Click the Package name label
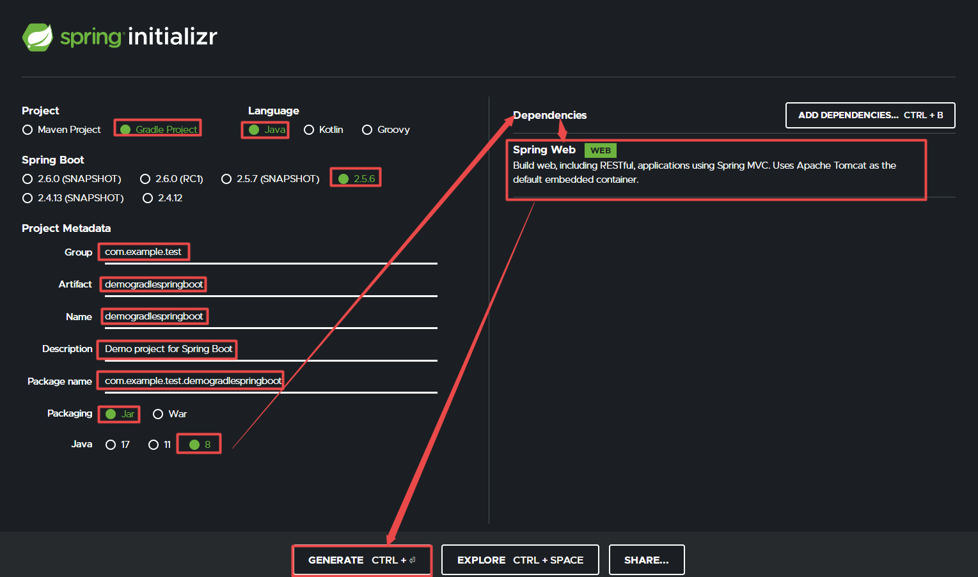 [x=59, y=381]
